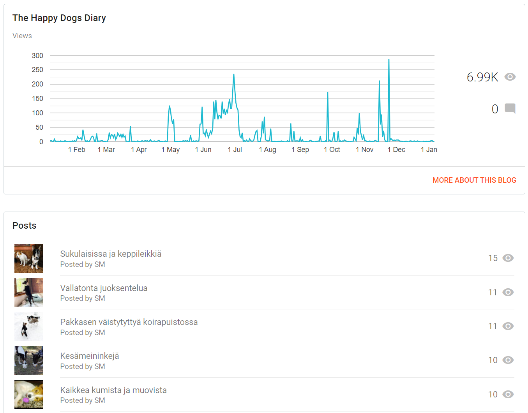
Task: Open the post Sukulaisissa ja keppileikkiä
Action: point(111,254)
